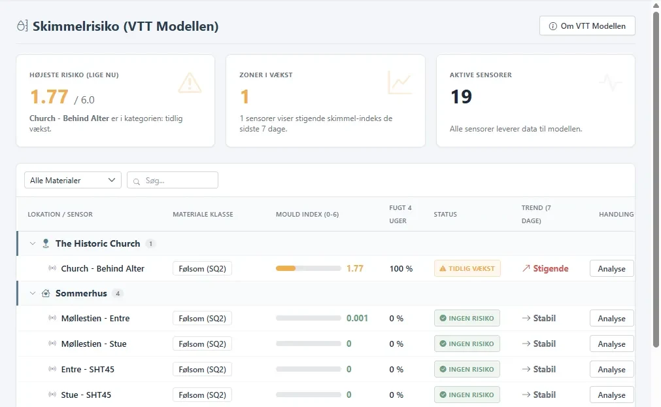Click the Ingen Risiko badge for Møllestien - Stue
This screenshot has height=407, width=661.
(467, 344)
